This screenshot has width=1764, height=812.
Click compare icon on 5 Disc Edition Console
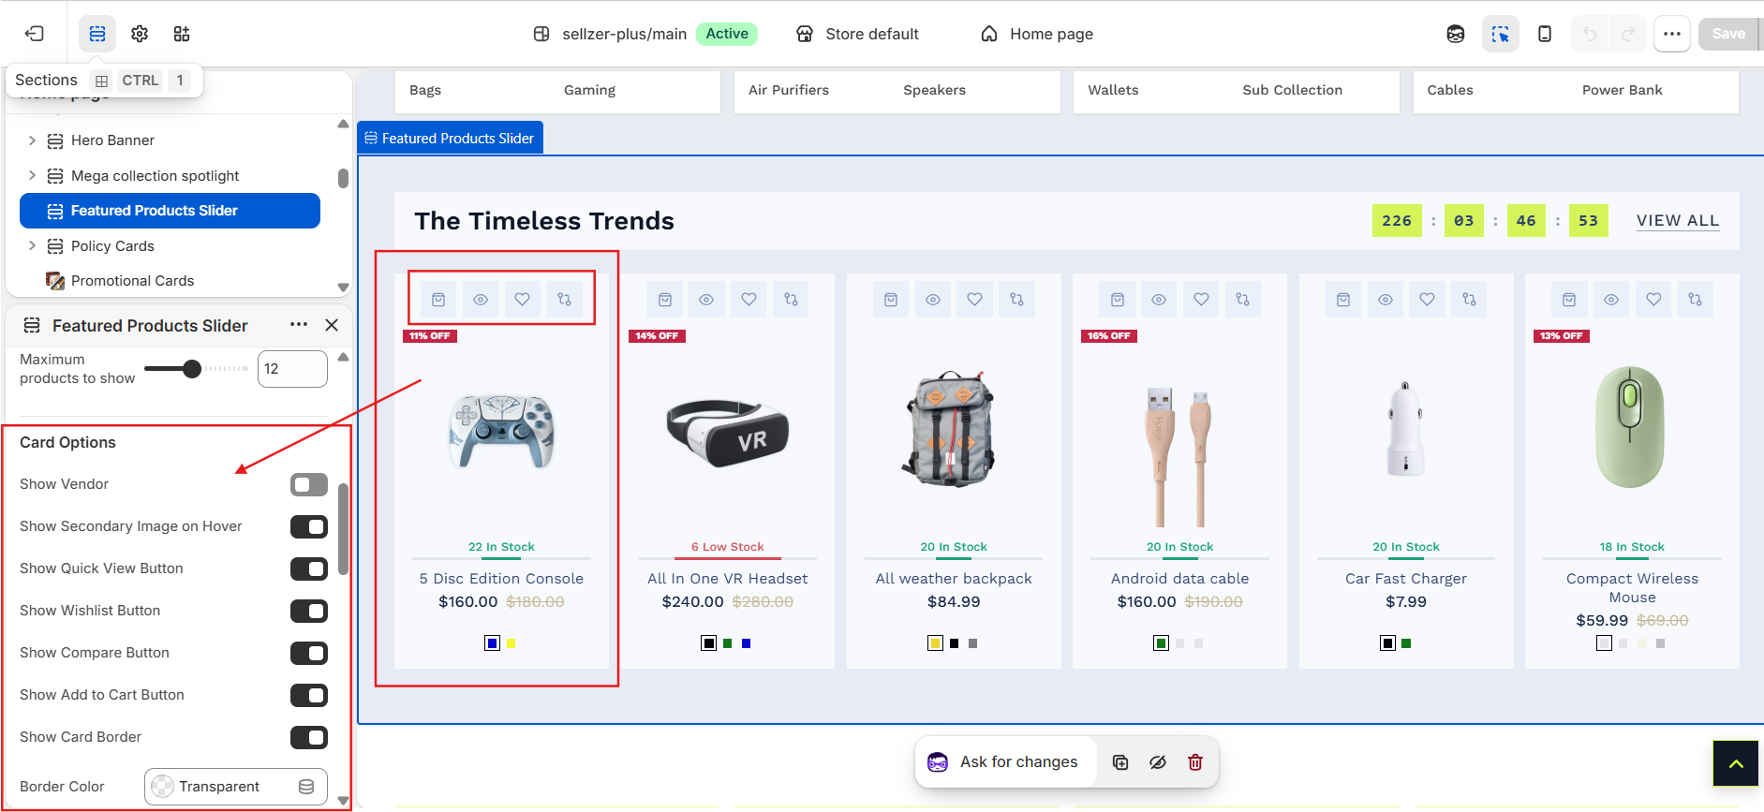click(565, 300)
